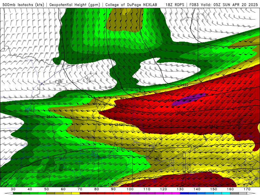Click the 'Geopotential Height (gpm)' title text

75,5
